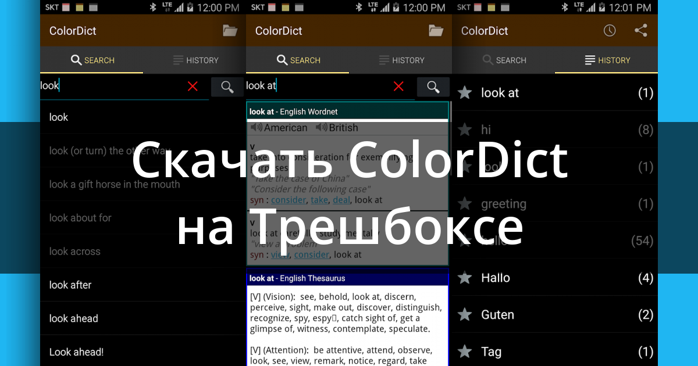Clear the 'look' search text with red X
This screenshot has width=698, height=366.
click(x=193, y=87)
